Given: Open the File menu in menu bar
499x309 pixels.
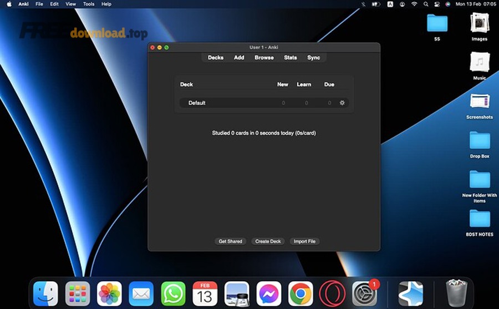Looking at the screenshot, I should tap(39, 4).
